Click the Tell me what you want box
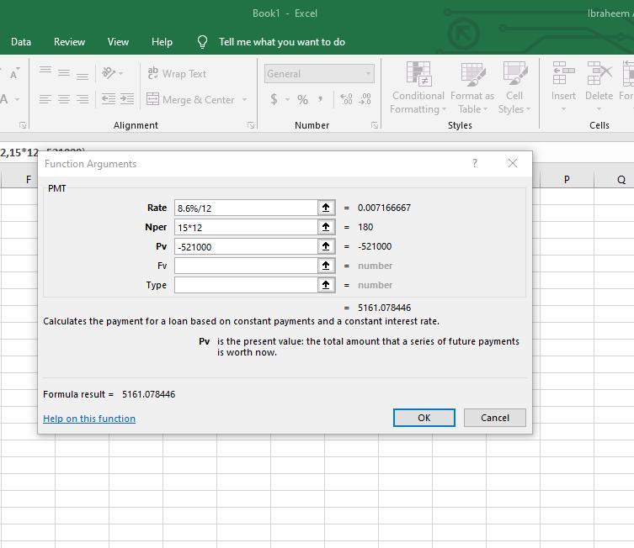This screenshot has height=548, width=634. point(281,42)
